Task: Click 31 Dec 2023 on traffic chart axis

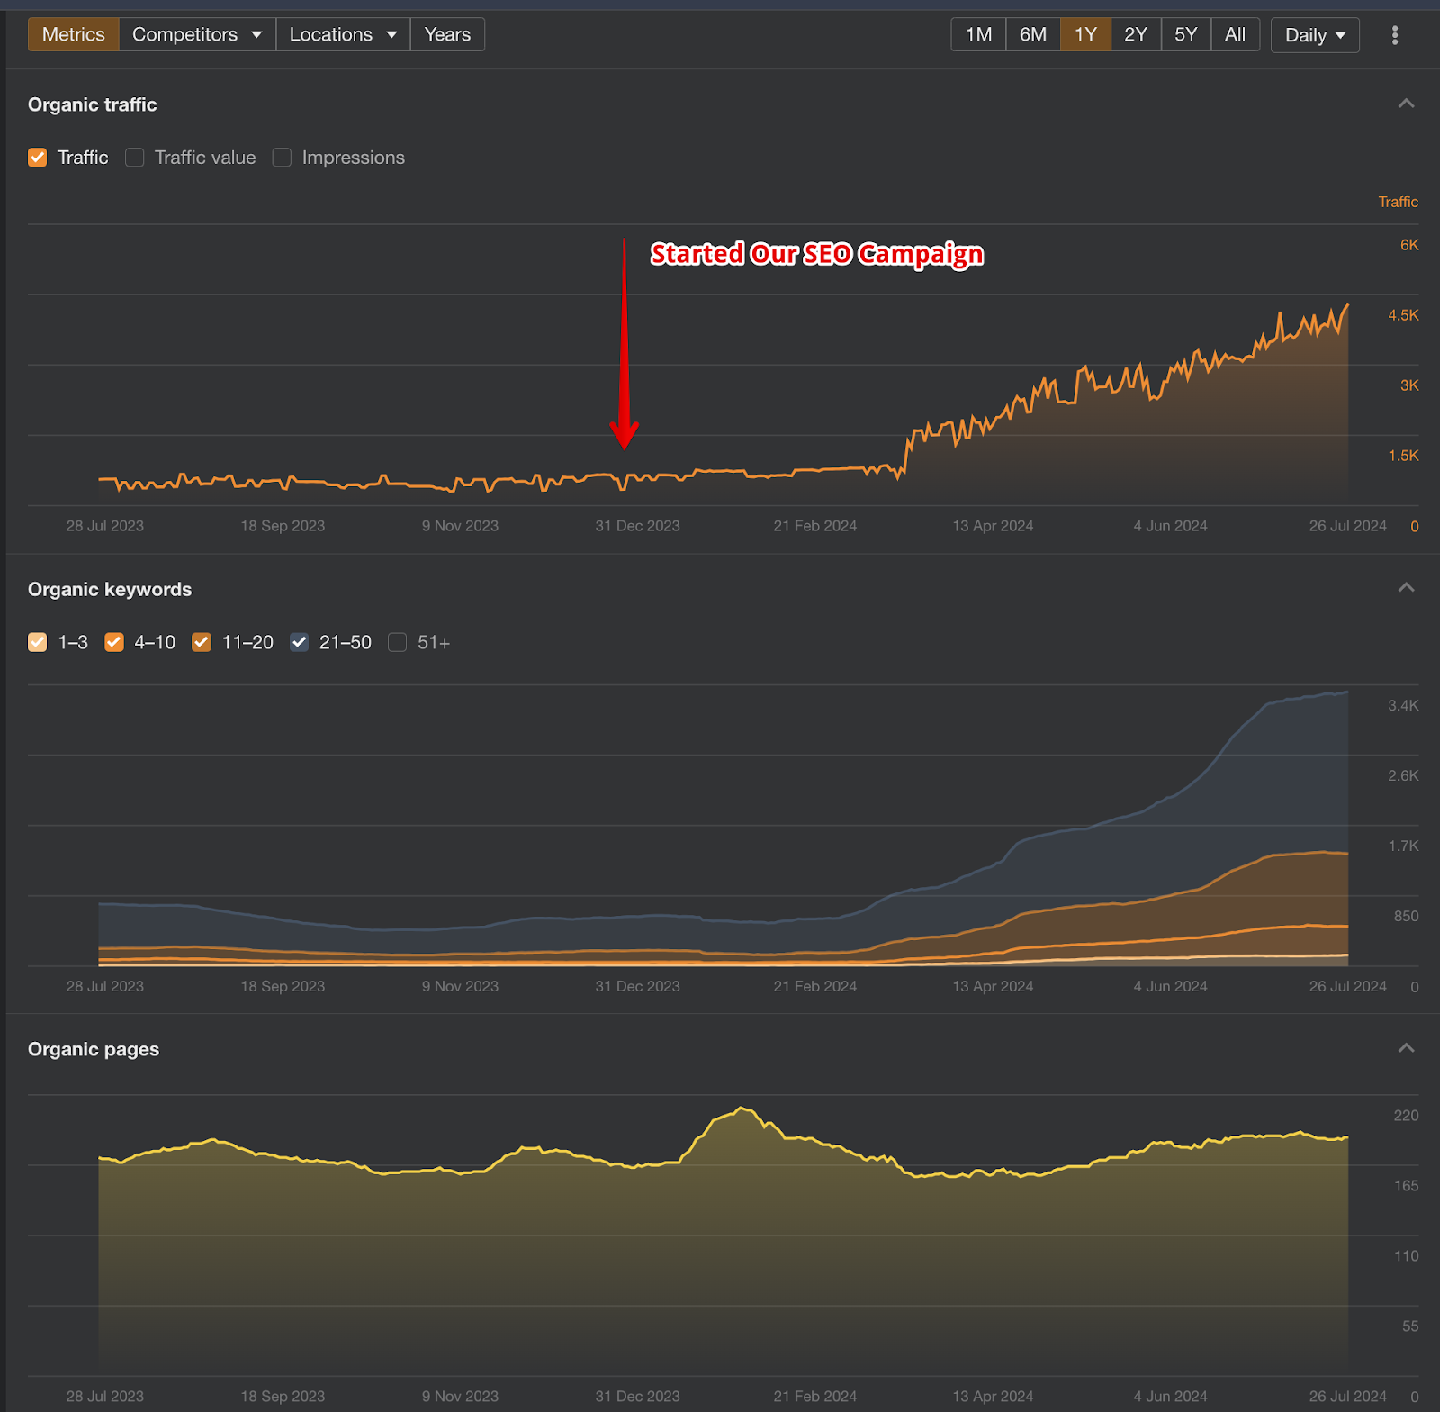Action: [x=637, y=526]
